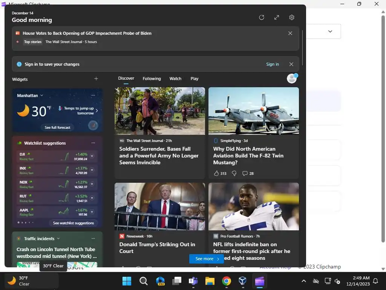The image size is (386, 290).
Task: Open the twin-propeller aircraft thumbnail
Action: (254, 111)
